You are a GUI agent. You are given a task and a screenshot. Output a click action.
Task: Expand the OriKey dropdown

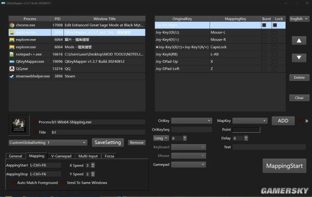pyautogui.click(x=191, y=121)
